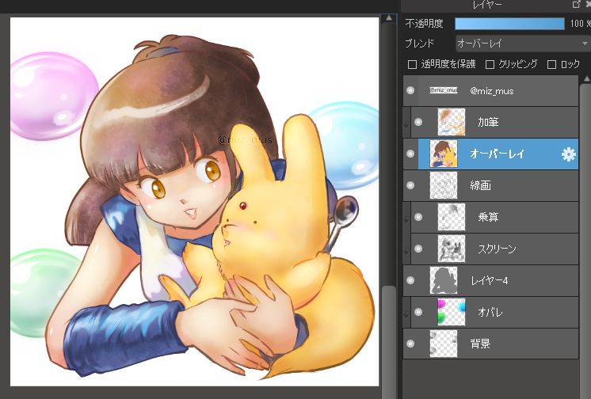The width and height of the screenshot is (591, 399).
Task: Click the レイヤー4 silhouette thumbnail
Action: pyautogui.click(x=444, y=280)
